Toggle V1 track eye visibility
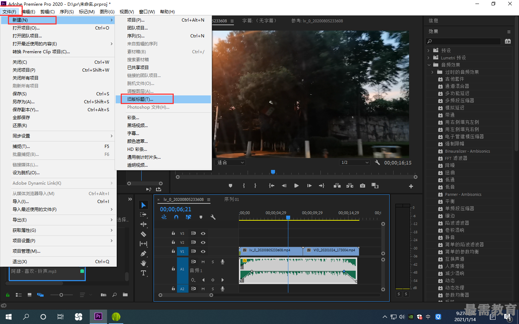This screenshot has height=324, width=519. [x=203, y=251]
